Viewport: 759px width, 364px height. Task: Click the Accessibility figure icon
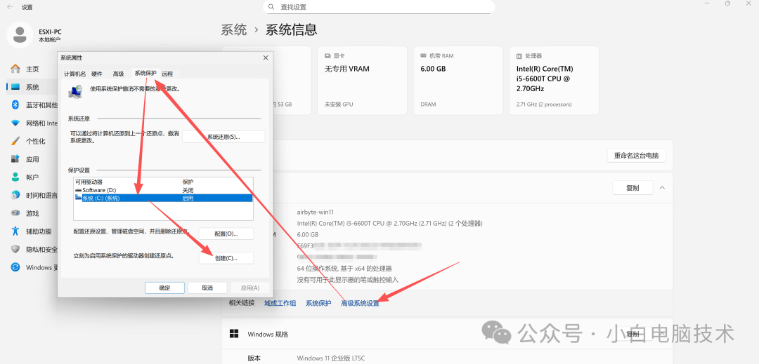(x=15, y=231)
